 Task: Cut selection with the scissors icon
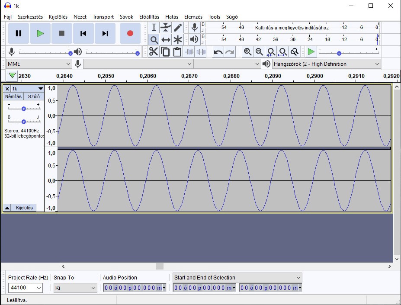(x=154, y=52)
